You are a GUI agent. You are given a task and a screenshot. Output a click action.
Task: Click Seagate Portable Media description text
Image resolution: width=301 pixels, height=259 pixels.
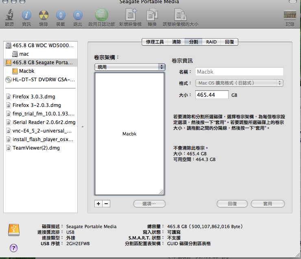tap(92, 226)
